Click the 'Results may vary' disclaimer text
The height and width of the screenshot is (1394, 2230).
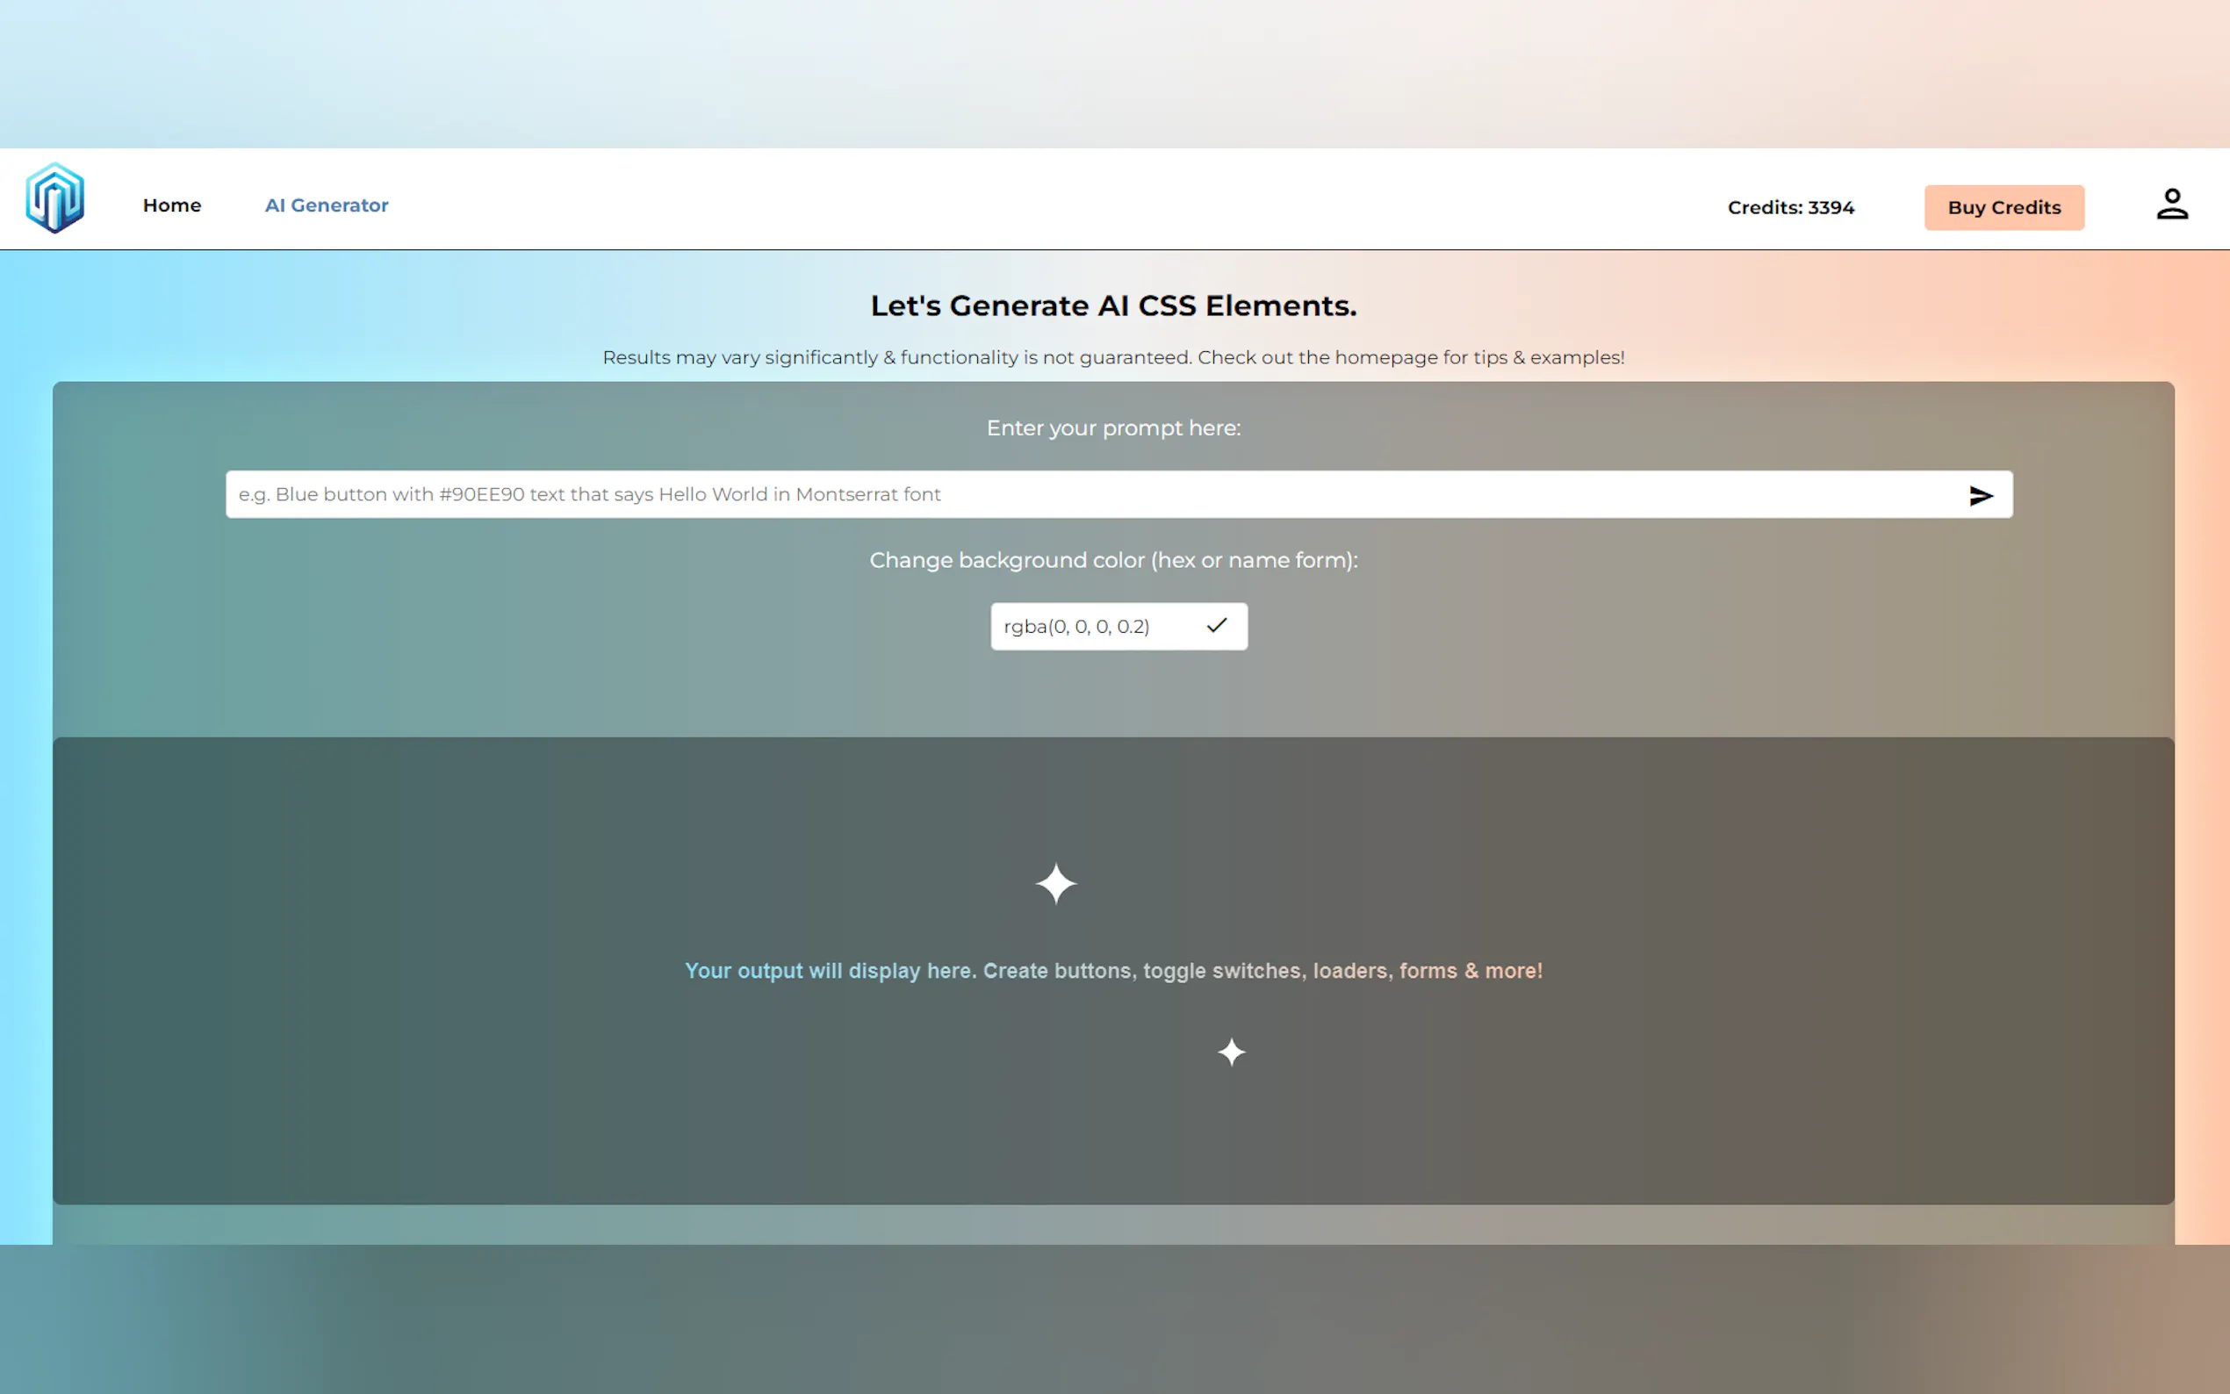1112,358
